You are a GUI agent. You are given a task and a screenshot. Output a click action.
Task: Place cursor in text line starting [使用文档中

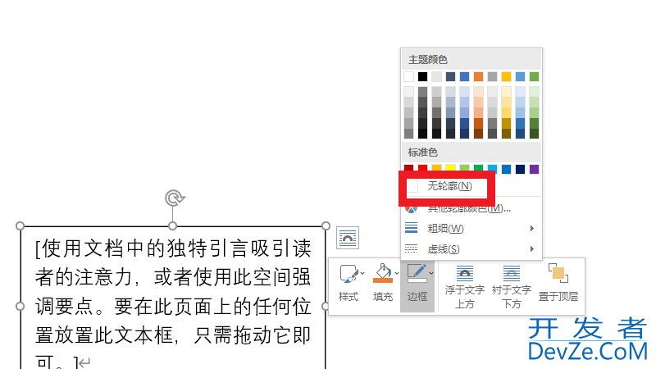tap(173, 248)
